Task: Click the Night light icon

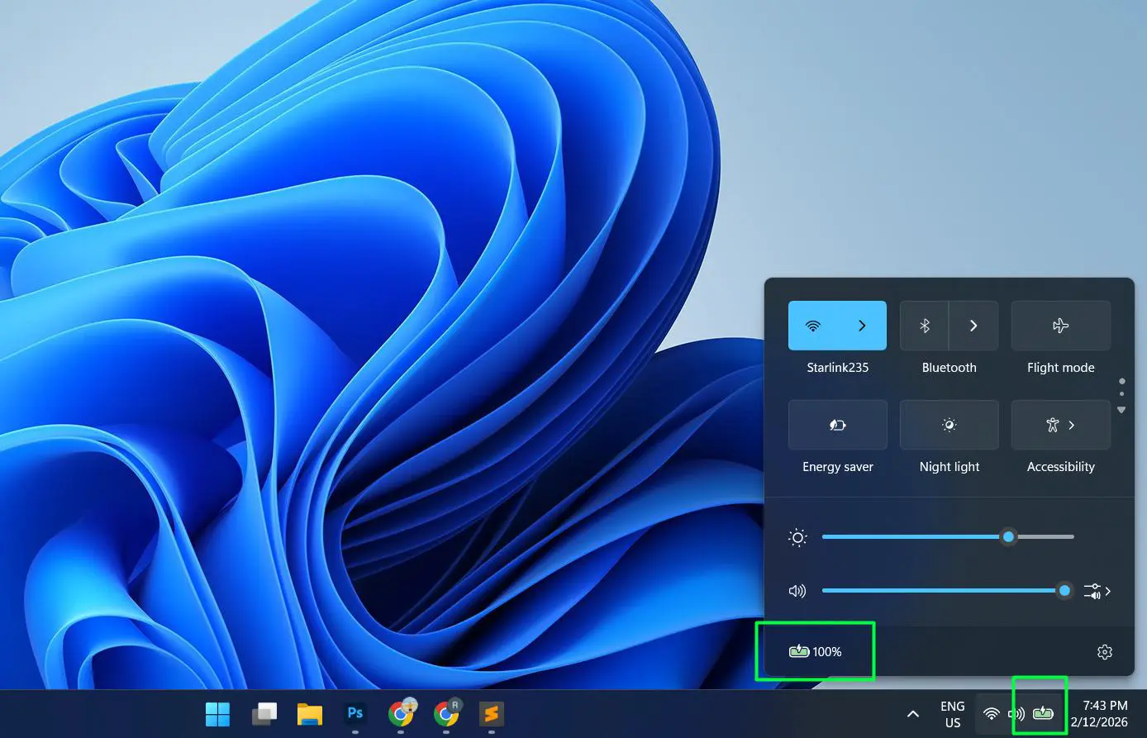Action: [949, 425]
